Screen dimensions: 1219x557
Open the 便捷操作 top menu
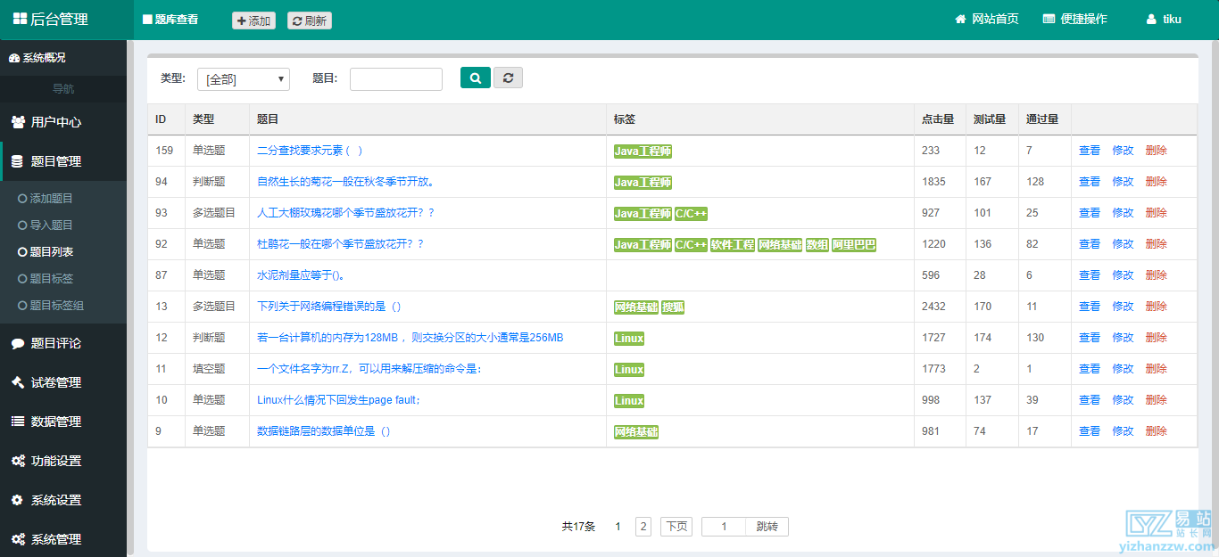click(1074, 20)
